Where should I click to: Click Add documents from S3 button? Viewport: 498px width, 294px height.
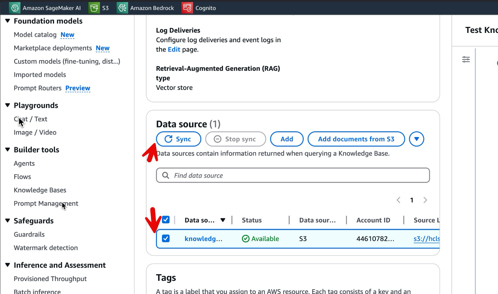click(356, 139)
